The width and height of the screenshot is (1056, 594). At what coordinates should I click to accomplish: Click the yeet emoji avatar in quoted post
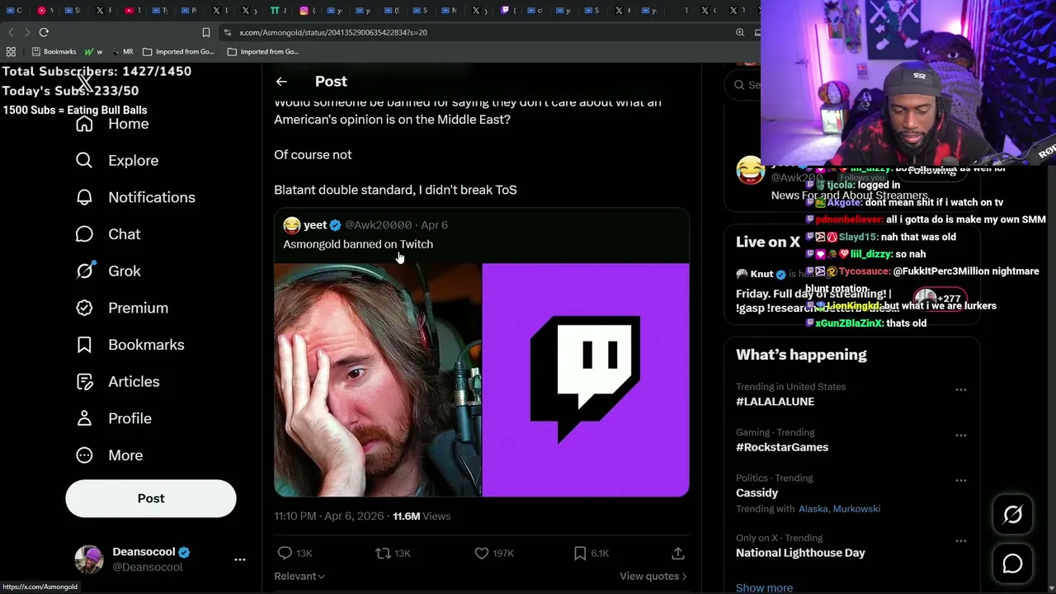click(x=291, y=224)
